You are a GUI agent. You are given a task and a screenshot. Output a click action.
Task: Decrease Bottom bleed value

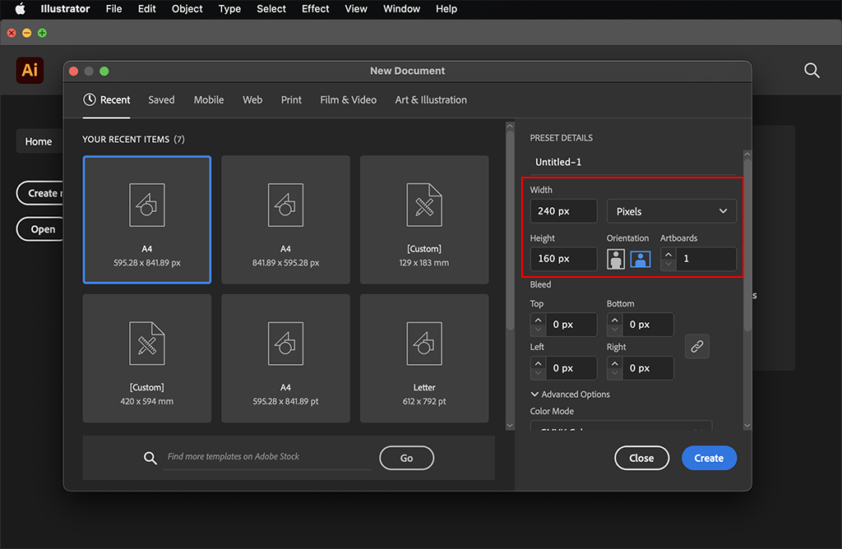coord(615,330)
